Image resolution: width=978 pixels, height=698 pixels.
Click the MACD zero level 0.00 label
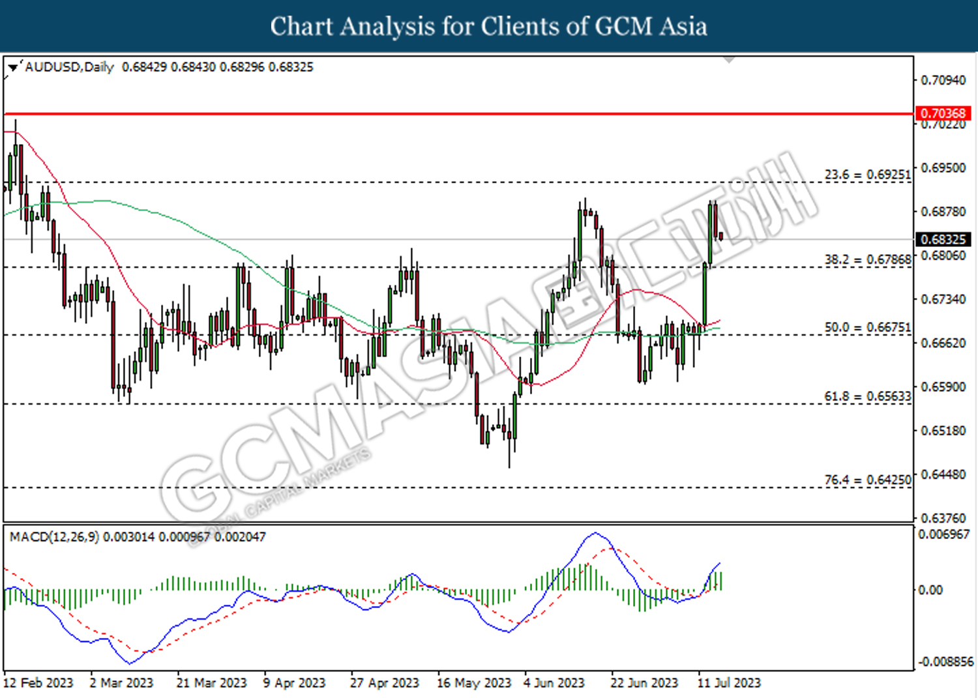(x=930, y=590)
